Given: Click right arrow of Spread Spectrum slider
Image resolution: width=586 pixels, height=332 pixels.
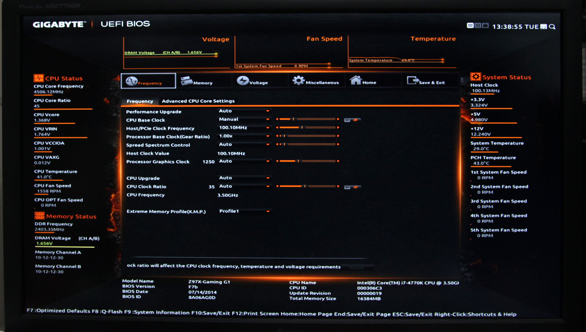Looking at the screenshot, I should point(338,144).
